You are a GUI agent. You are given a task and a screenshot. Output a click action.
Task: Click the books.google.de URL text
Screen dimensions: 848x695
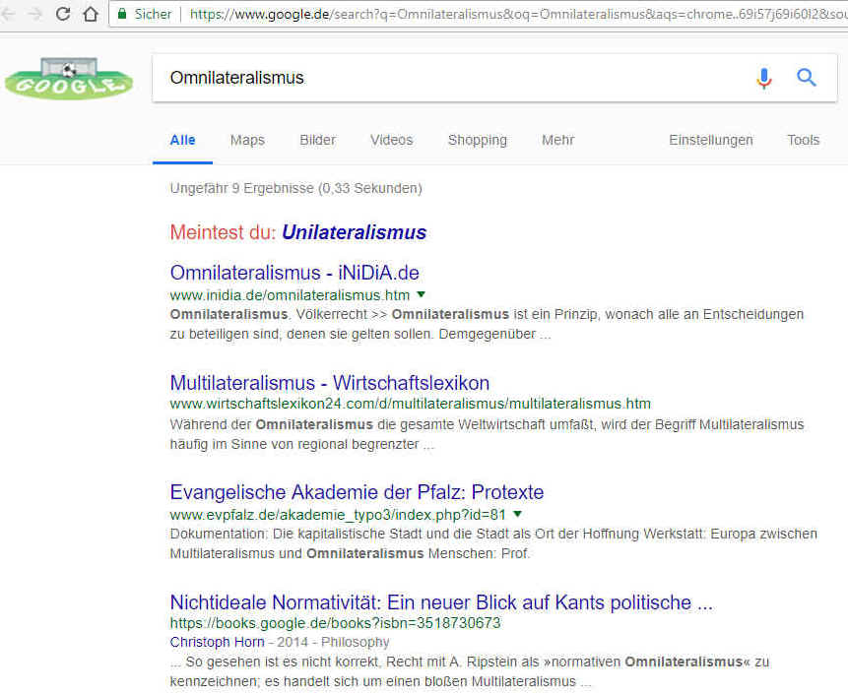click(x=335, y=623)
